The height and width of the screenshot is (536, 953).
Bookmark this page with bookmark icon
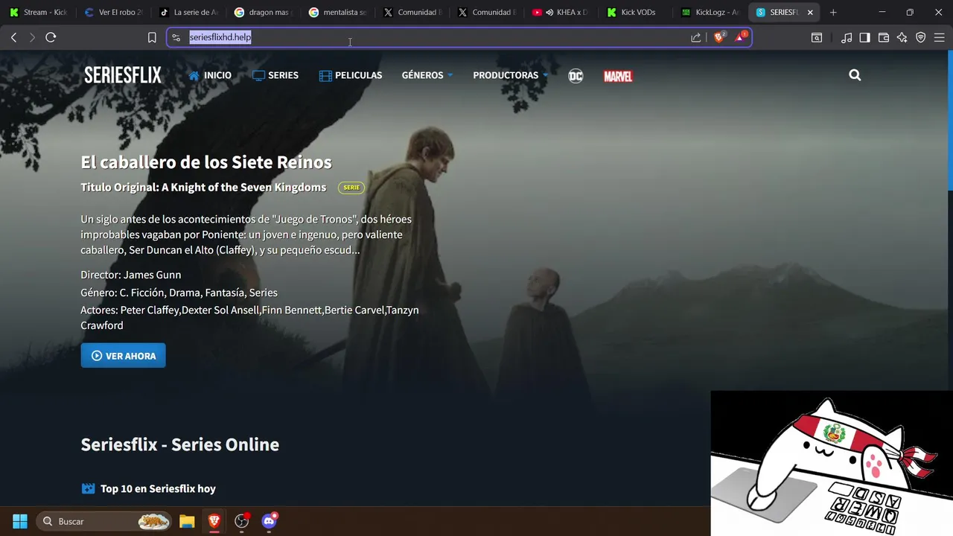pyautogui.click(x=152, y=37)
